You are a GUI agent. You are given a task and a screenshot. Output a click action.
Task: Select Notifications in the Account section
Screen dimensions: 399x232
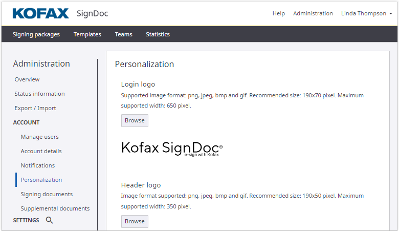[37, 165]
